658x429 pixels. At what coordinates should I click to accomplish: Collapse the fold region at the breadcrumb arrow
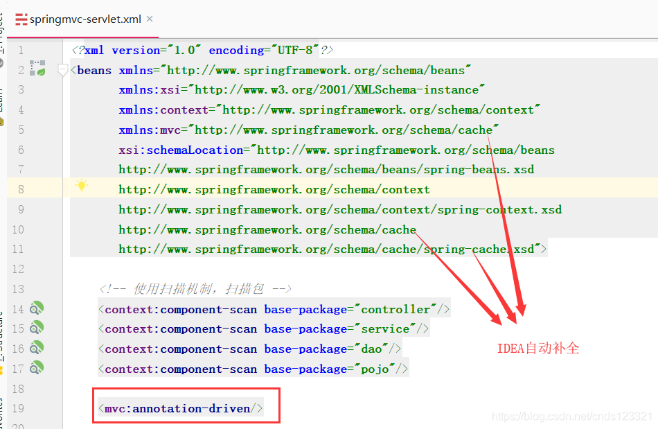(x=62, y=69)
